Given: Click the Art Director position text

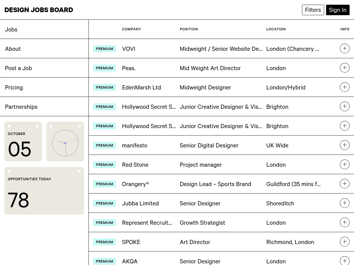Looking at the screenshot, I should (x=195, y=242).
